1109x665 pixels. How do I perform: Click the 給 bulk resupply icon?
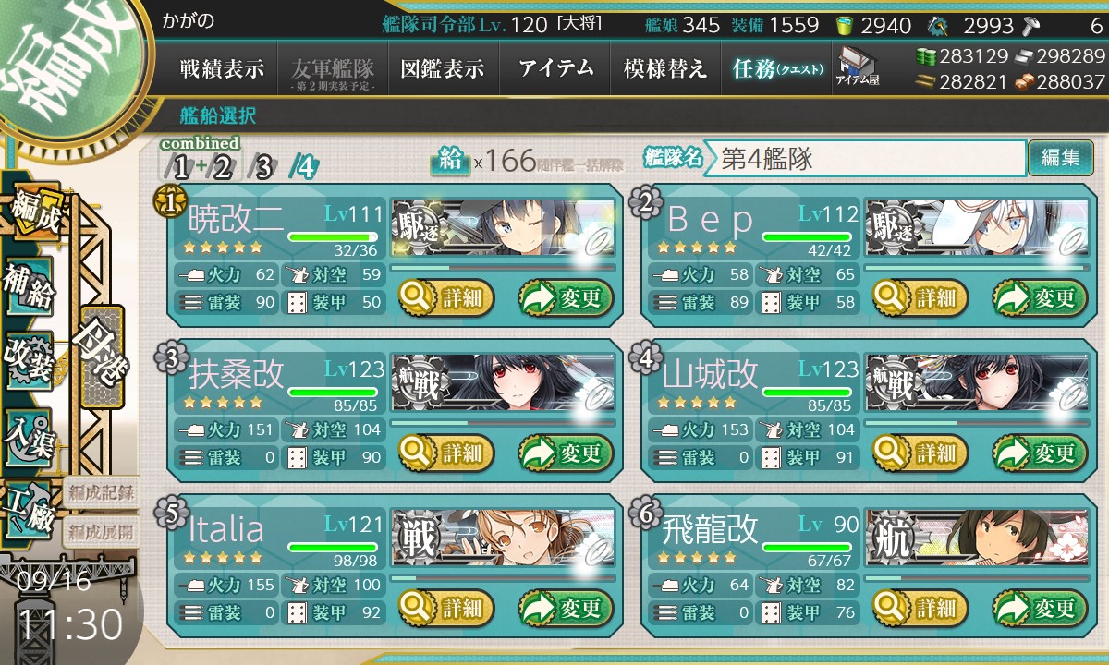pos(450,161)
